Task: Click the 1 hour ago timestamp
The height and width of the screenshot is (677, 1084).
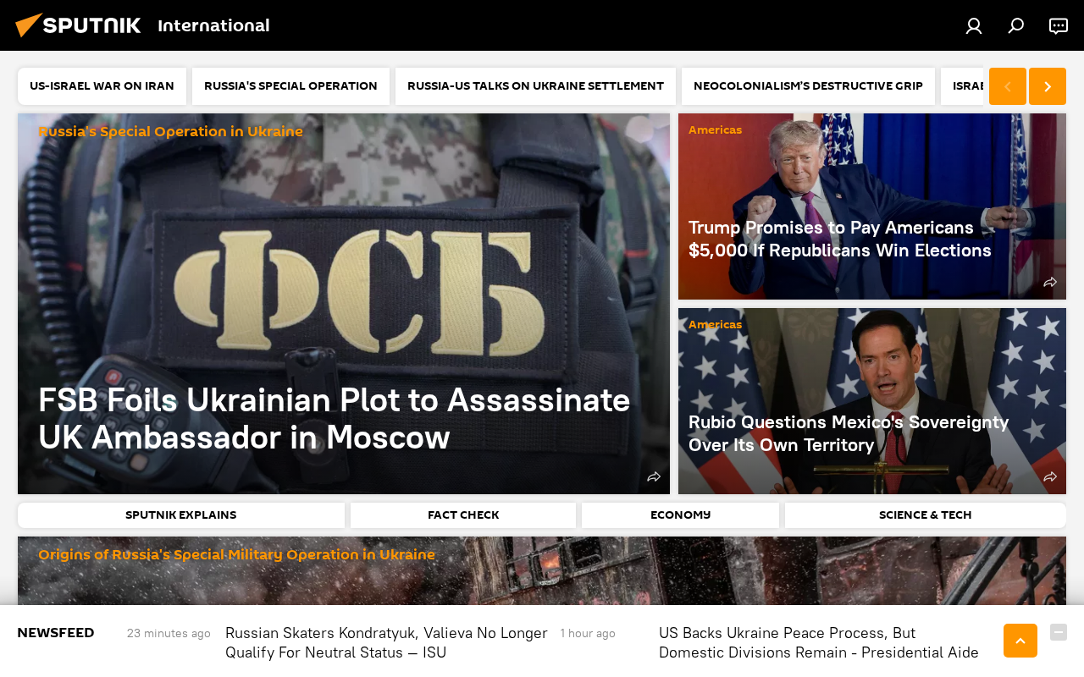Action: point(588,633)
